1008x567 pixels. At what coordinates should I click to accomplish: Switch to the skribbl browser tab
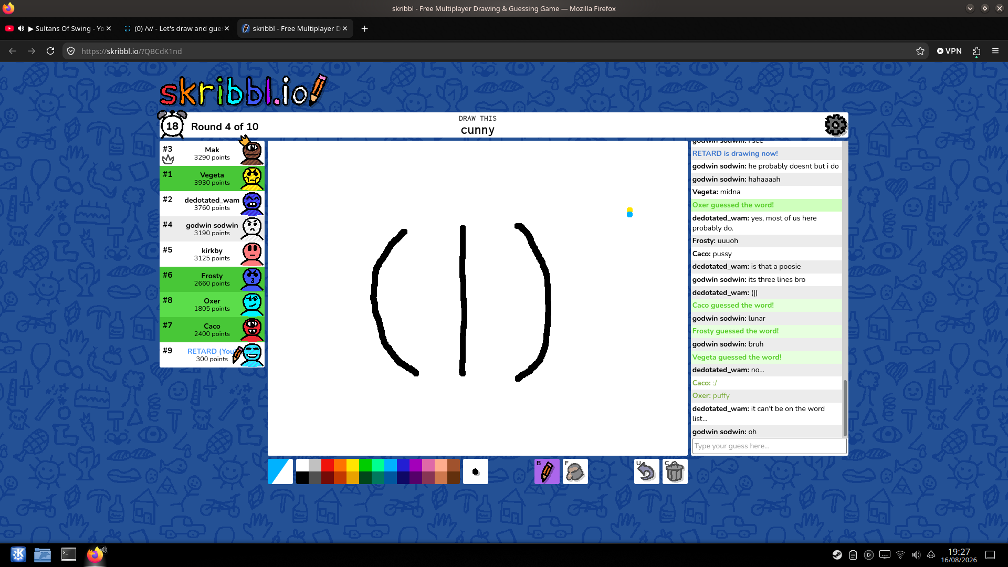click(x=296, y=28)
